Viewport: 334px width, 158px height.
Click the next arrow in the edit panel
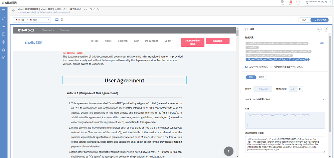coord(326,29)
